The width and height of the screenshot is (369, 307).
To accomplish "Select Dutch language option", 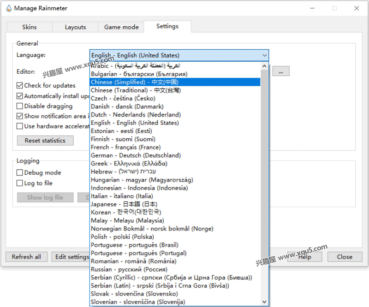I will click(x=175, y=115).
